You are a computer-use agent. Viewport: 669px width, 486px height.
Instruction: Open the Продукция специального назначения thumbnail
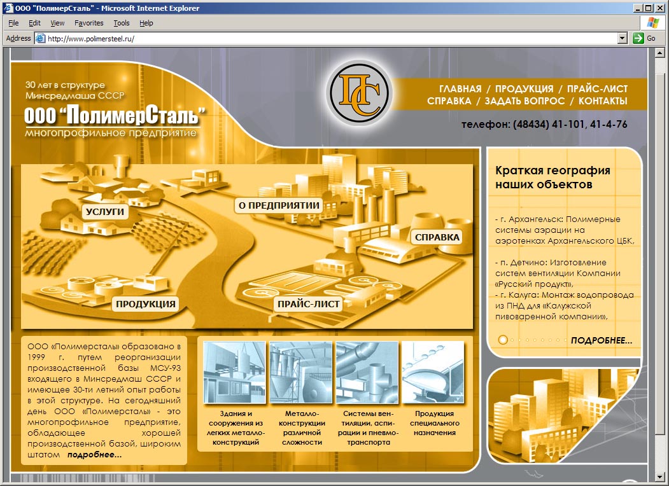pos(433,372)
